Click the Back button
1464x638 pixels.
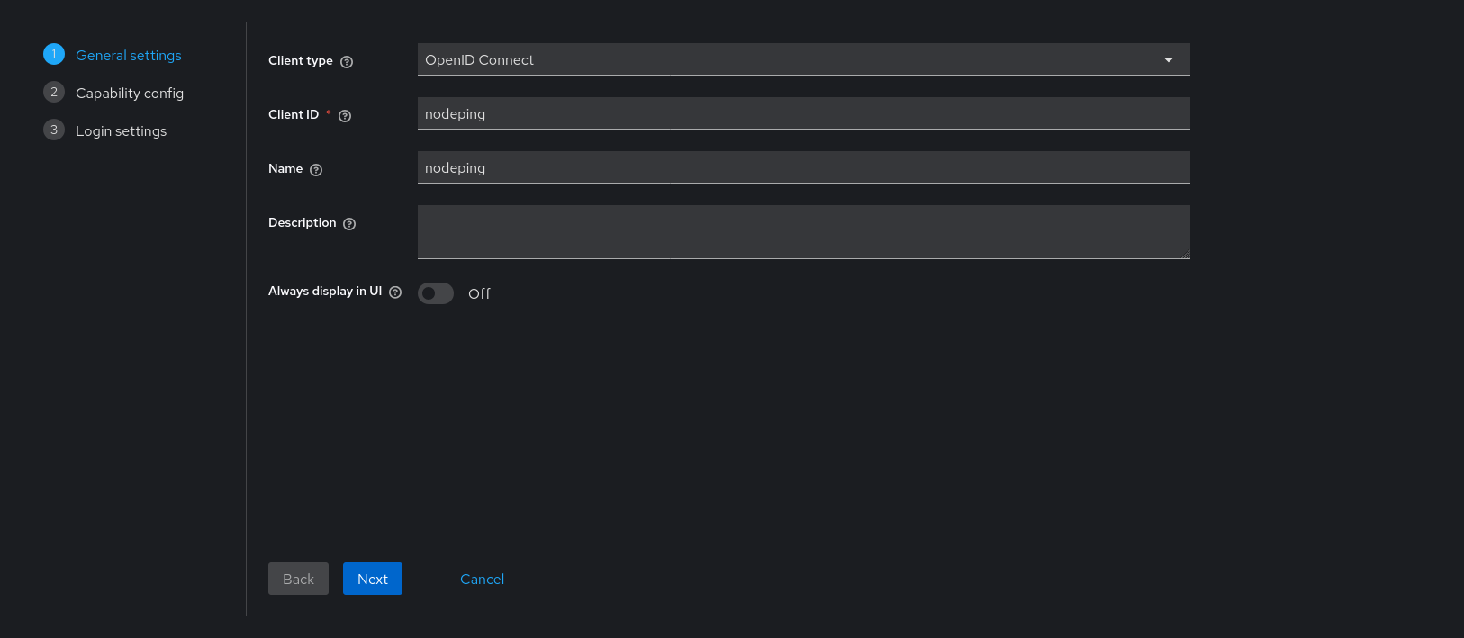298,580
